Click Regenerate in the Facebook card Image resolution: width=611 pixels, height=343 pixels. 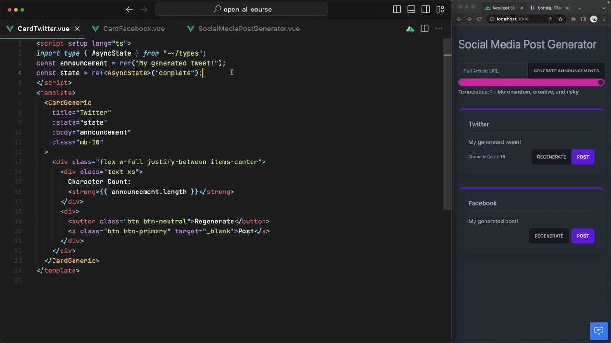tap(549, 236)
